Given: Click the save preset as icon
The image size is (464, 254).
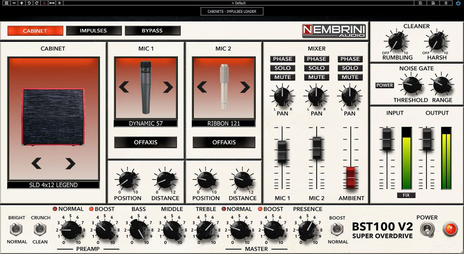Looking at the screenshot, I should click(x=433, y=3).
